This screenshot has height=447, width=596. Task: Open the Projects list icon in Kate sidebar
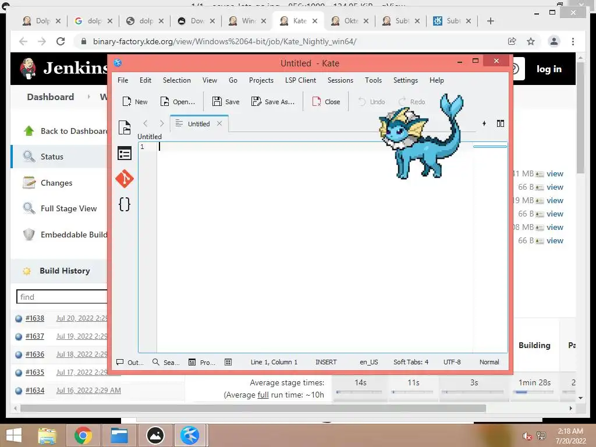click(x=125, y=154)
